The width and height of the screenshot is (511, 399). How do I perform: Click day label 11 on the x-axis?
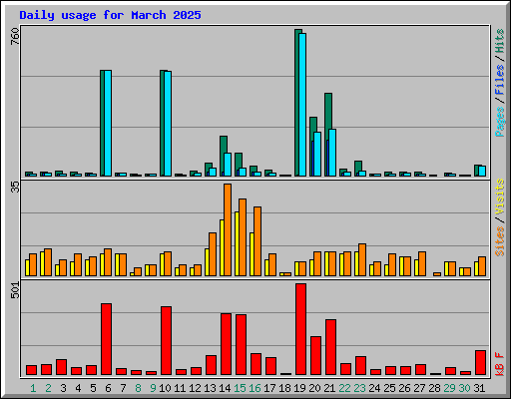(x=180, y=388)
